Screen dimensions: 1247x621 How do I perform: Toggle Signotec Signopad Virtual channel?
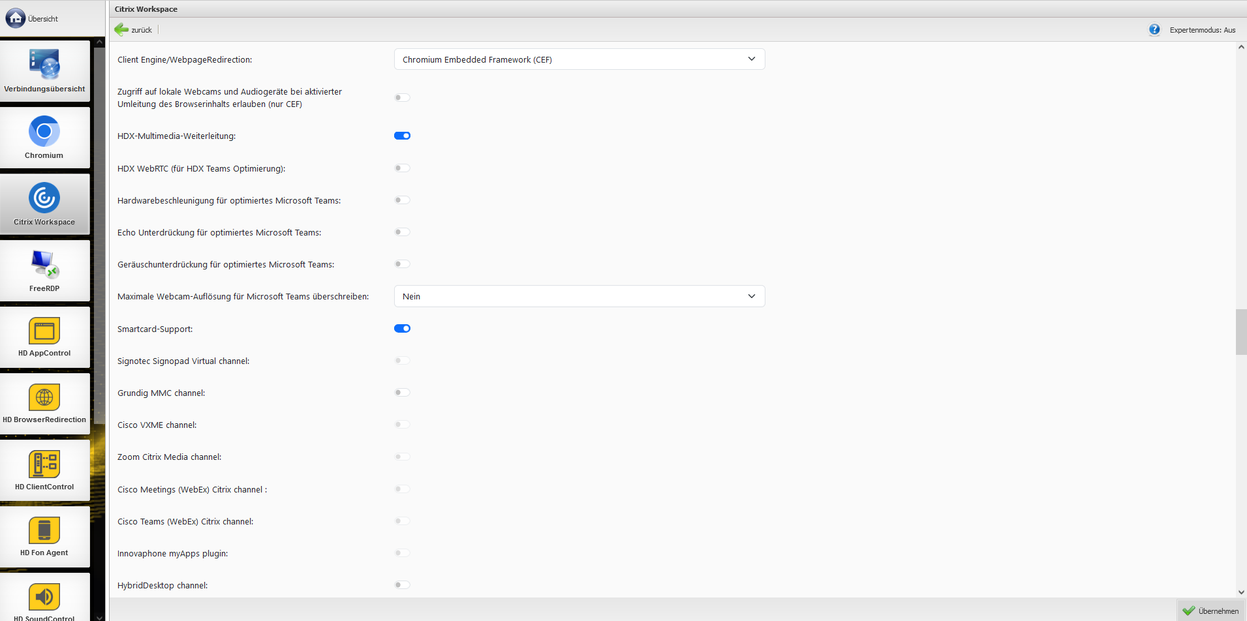402,361
